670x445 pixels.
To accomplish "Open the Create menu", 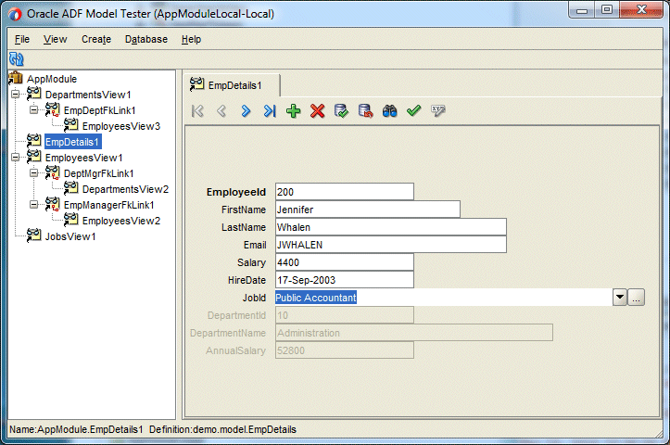I will coord(96,39).
